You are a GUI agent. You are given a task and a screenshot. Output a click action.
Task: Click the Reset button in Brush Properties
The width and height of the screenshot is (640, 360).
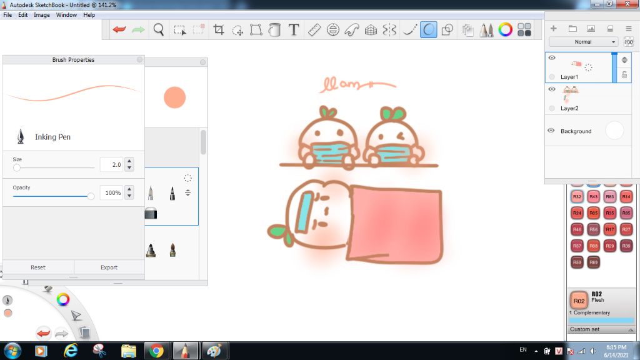tap(38, 267)
